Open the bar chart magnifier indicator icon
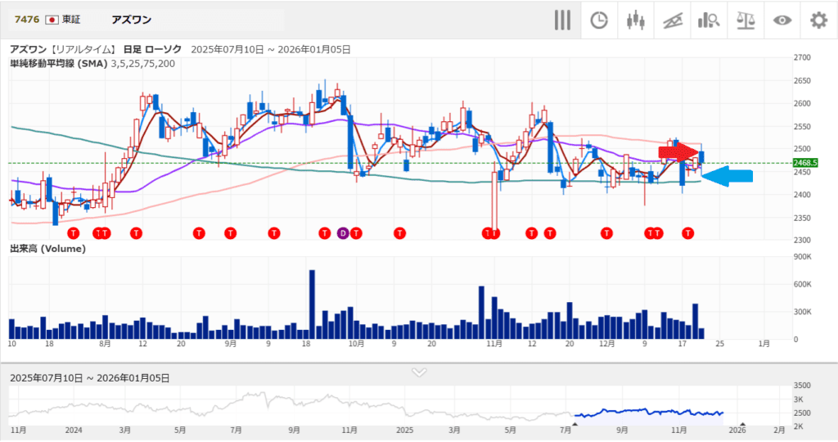 coord(709,20)
